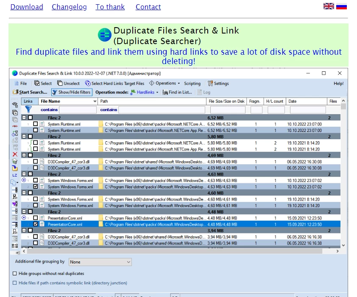Click the Select toolbar button
Screen dimensions: 357x297
(43, 83)
